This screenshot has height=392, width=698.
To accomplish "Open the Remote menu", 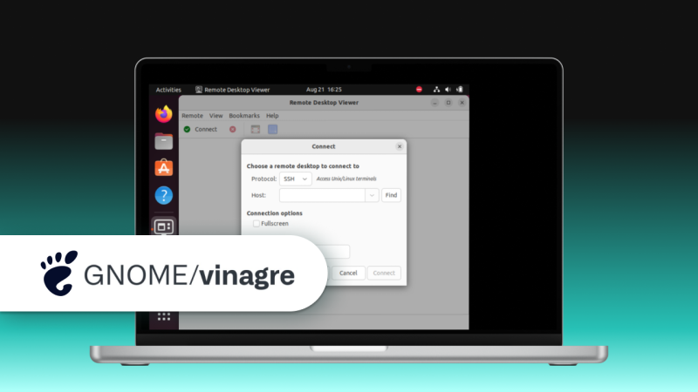I will click(x=192, y=116).
